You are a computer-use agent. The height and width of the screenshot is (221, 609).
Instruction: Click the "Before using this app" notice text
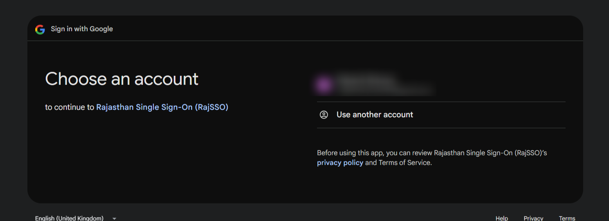[432, 153]
